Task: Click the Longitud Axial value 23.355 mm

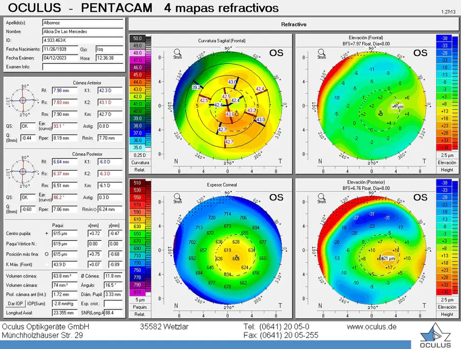Action: 65,313
